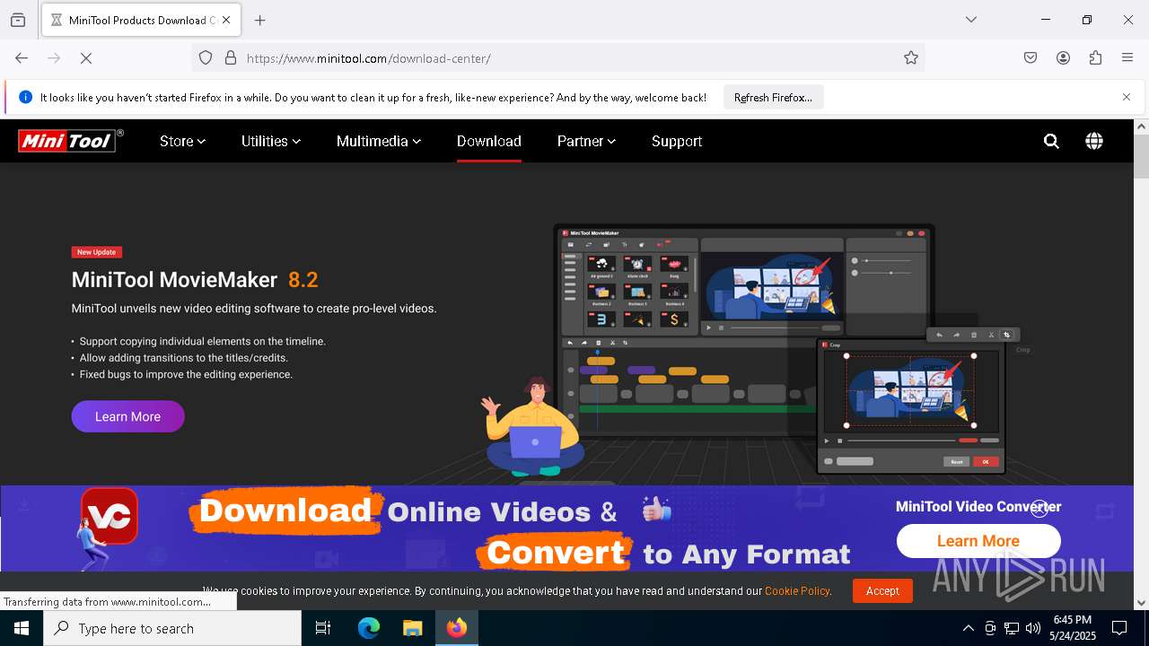Open the Windows notification center
The image size is (1149, 646).
[x=1119, y=628]
